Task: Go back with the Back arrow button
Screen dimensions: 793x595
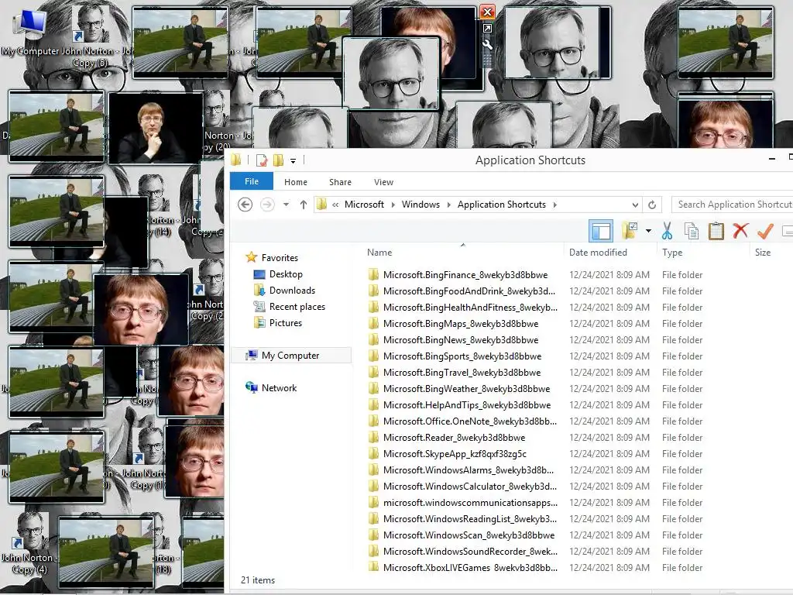Action: tap(245, 205)
